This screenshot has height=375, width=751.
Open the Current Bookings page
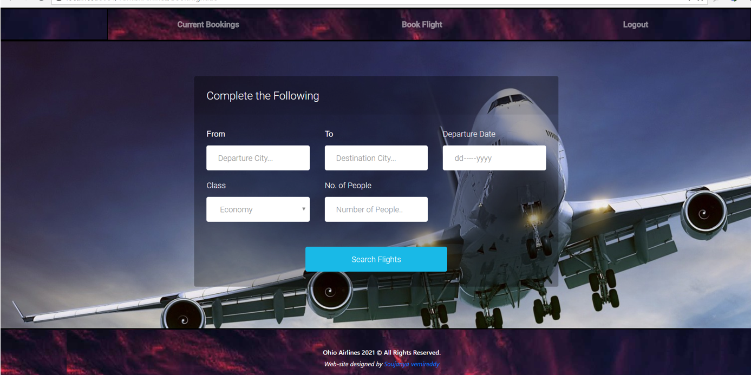point(208,24)
